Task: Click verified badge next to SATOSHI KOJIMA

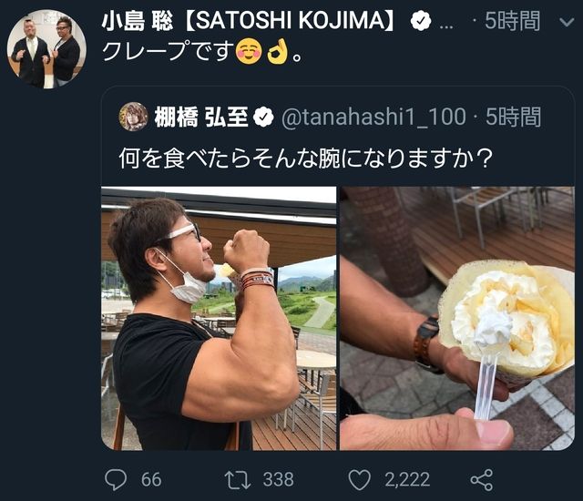Action: (421, 21)
